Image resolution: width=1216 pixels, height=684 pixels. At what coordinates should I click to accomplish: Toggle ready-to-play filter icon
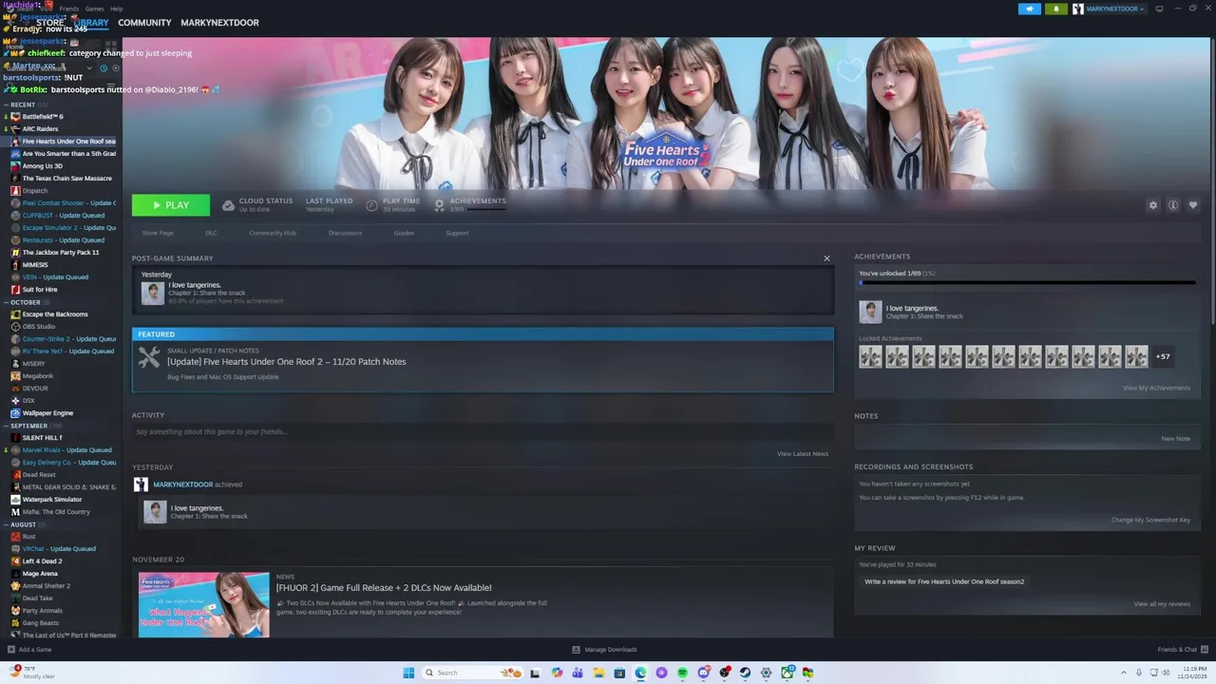pyautogui.click(x=116, y=68)
